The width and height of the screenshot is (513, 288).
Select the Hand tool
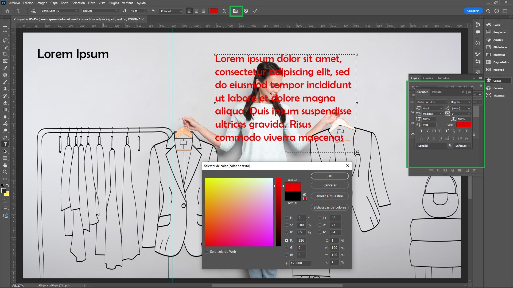coord(5,165)
